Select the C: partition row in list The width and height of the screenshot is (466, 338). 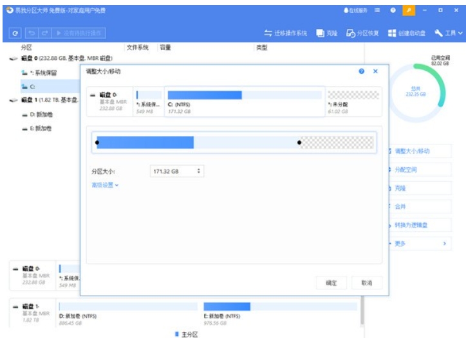[50, 87]
